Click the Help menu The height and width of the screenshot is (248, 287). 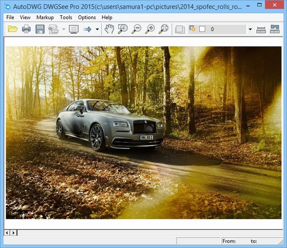pyautogui.click(x=107, y=17)
